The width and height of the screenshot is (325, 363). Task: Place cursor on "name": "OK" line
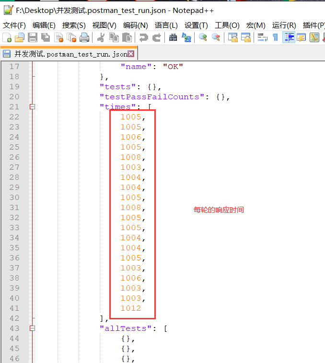[152, 67]
